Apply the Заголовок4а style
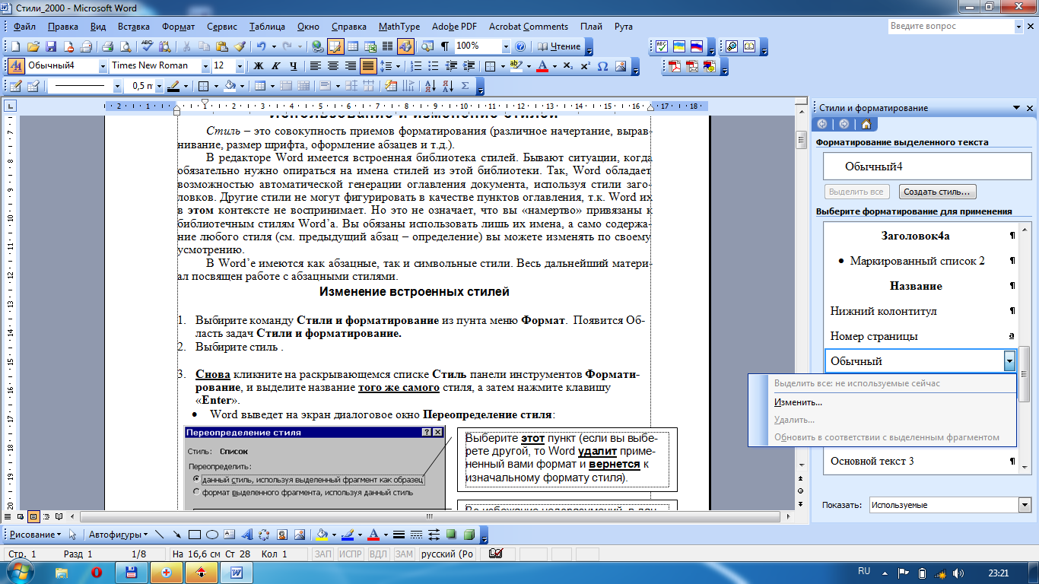This screenshot has height=584, width=1039. point(921,236)
